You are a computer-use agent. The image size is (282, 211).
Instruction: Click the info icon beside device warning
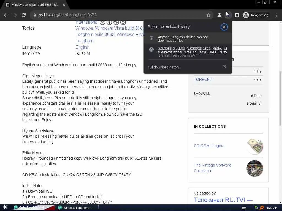[x=151, y=38]
